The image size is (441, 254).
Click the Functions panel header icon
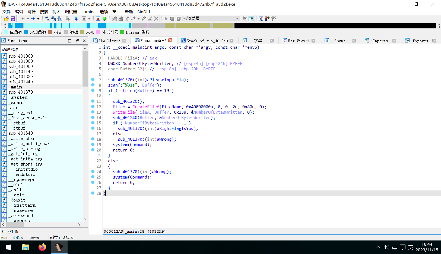click(4, 41)
